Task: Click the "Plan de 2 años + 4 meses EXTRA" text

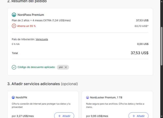Action: tap(32, 20)
